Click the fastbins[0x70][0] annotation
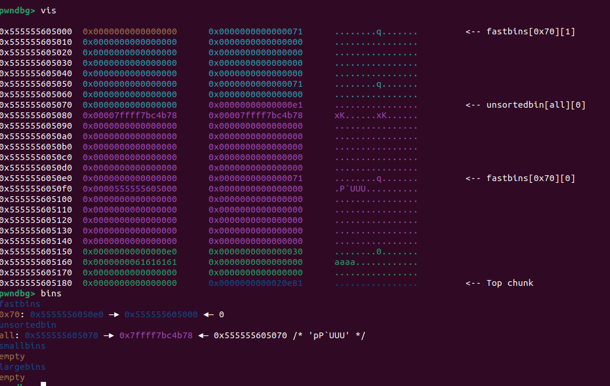The height and width of the screenshot is (386, 610). pos(530,178)
